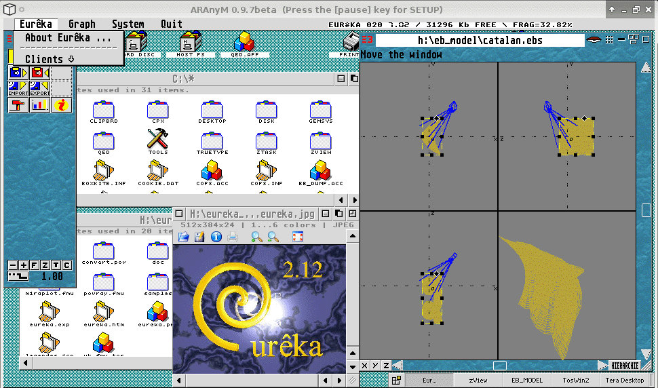Open the System menu
This screenshot has height=388, width=658.
click(128, 24)
